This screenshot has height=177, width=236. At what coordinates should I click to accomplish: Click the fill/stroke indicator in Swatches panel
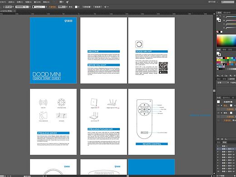(218, 54)
